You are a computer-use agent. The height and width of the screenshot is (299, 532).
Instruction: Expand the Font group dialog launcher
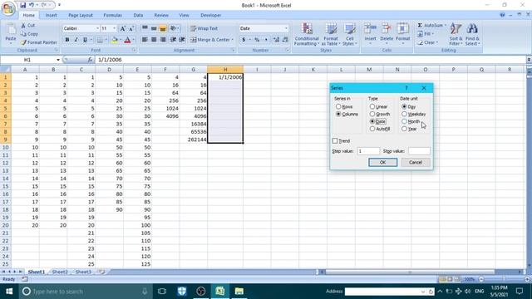tap(134, 50)
